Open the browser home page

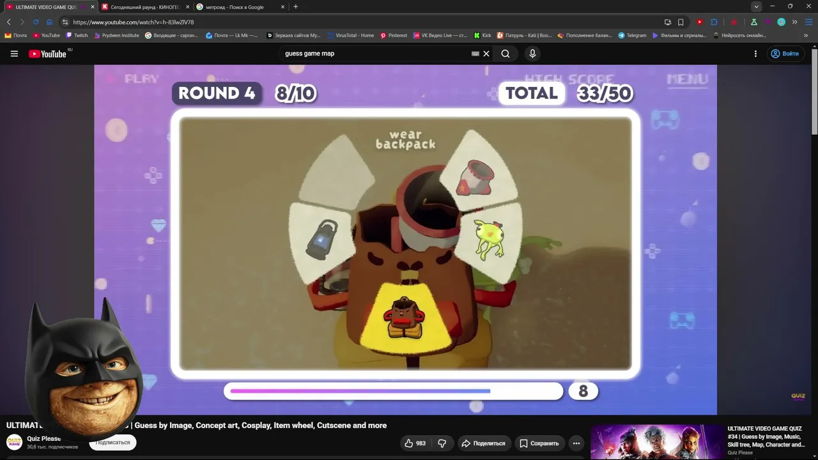49,22
